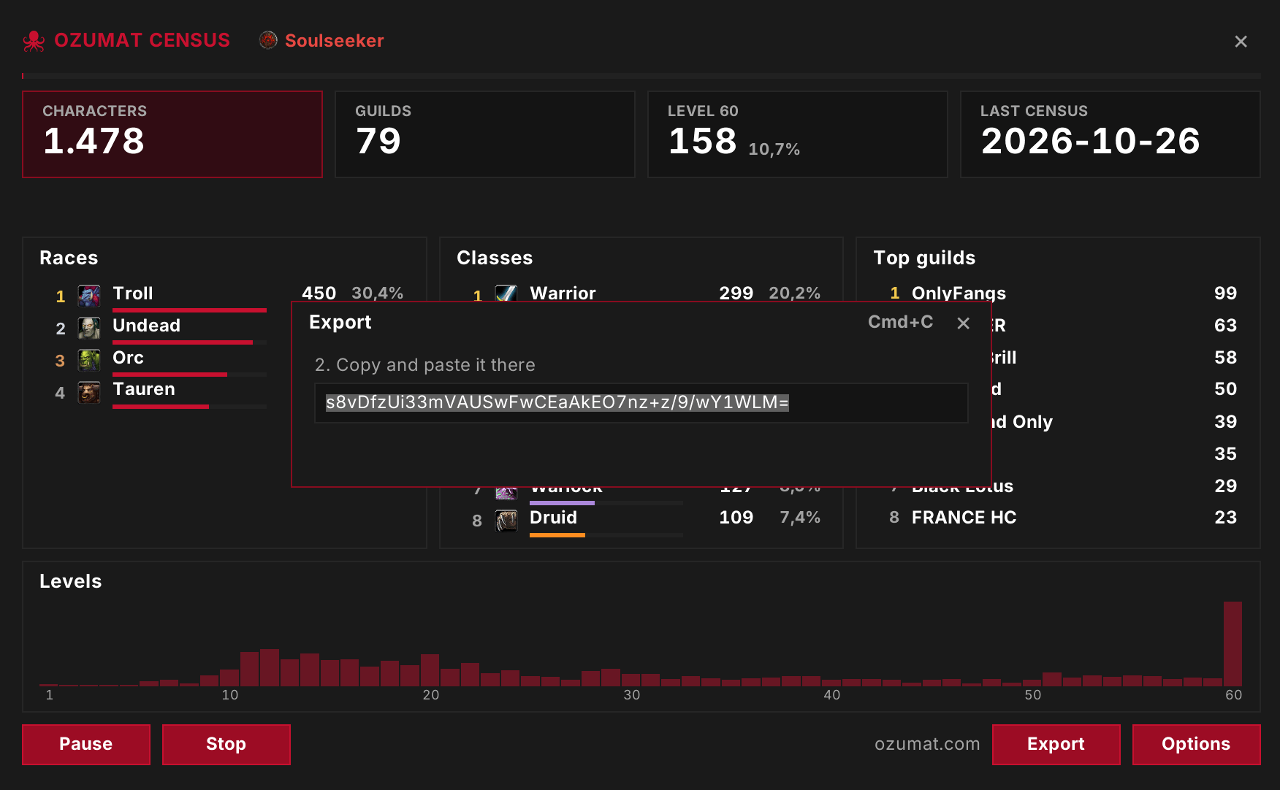Click the Undead race name

coord(146,326)
